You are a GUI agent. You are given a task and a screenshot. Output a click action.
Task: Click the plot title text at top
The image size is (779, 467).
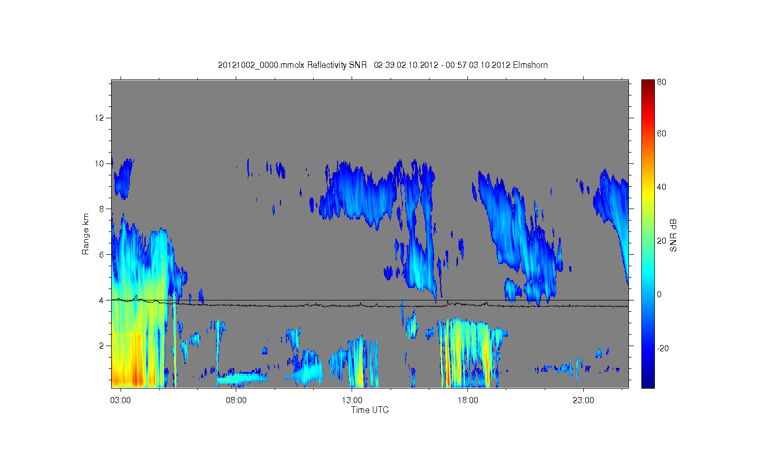pos(383,65)
